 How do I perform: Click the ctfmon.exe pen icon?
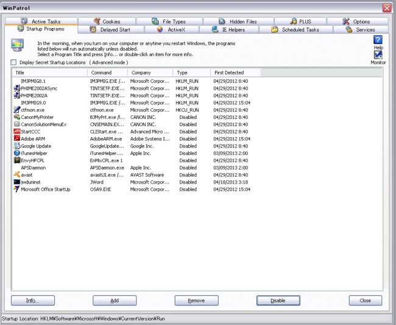16,110
